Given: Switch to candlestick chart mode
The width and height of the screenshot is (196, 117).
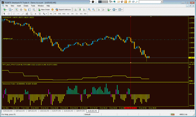Looking at the screenshot, I should [80, 10].
